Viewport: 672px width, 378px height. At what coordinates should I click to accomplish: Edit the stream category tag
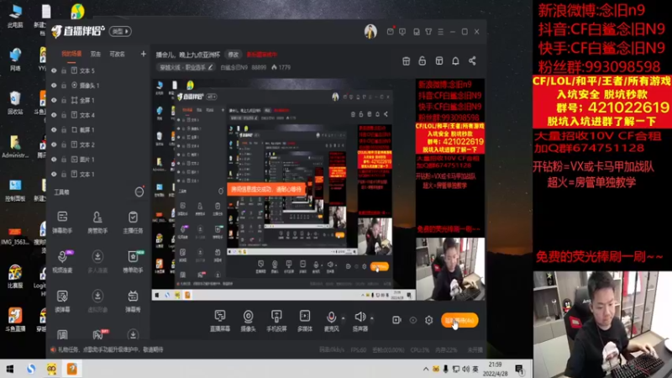coord(186,67)
